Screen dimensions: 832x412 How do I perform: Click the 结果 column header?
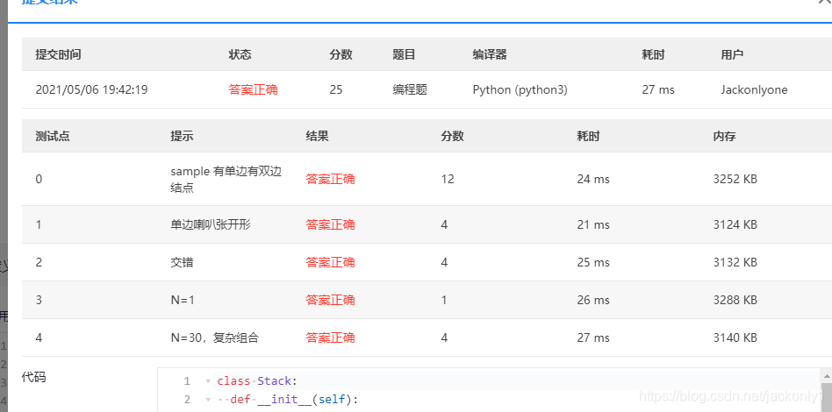click(318, 136)
